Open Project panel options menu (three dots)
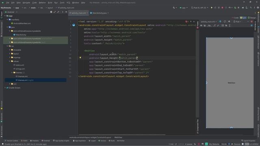This screenshot has width=260, height=146. tap(63, 12)
